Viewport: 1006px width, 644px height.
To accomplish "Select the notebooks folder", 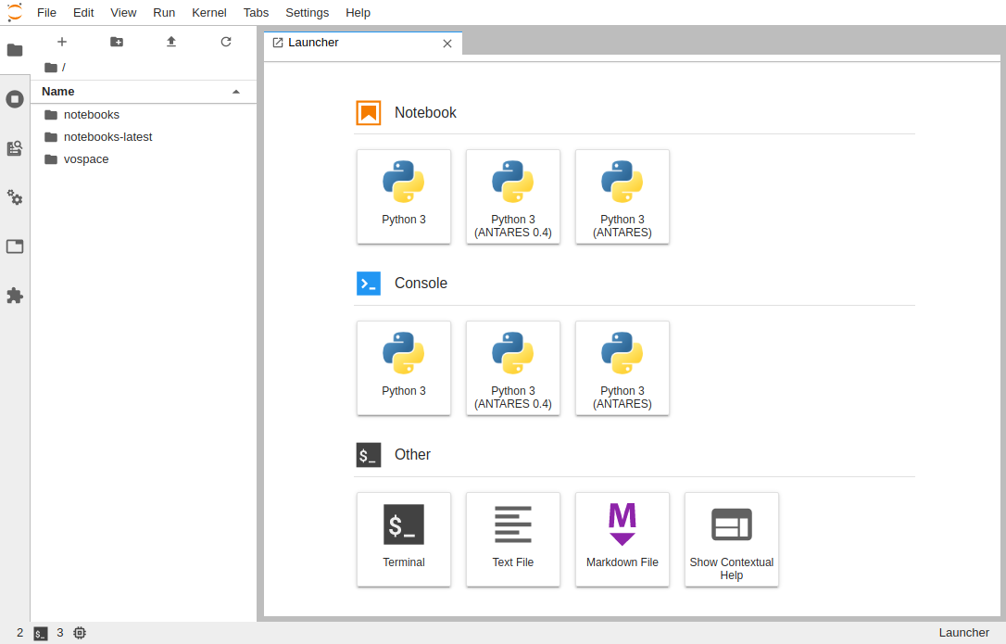I will (144, 115).
